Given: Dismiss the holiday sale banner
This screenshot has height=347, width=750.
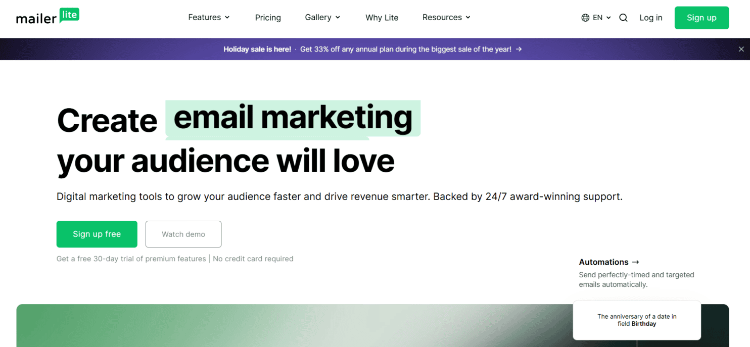Looking at the screenshot, I should tap(741, 49).
